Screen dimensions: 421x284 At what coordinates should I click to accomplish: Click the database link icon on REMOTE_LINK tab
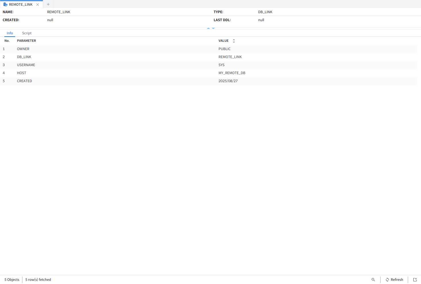[5, 5]
